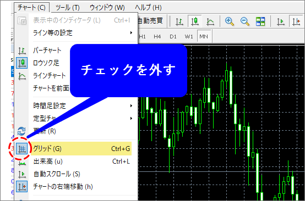Open the チャート (C) menu
Image resolution: width=305 pixels, height=201 pixels.
point(32,8)
